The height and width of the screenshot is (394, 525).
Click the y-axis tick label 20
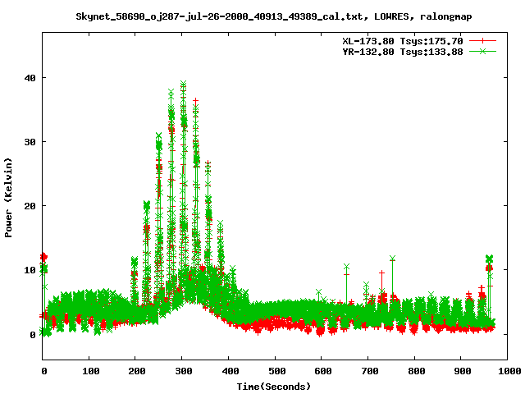[30, 206]
